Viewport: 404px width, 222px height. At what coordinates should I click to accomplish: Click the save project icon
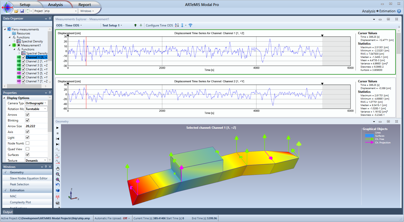click(22, 11)
